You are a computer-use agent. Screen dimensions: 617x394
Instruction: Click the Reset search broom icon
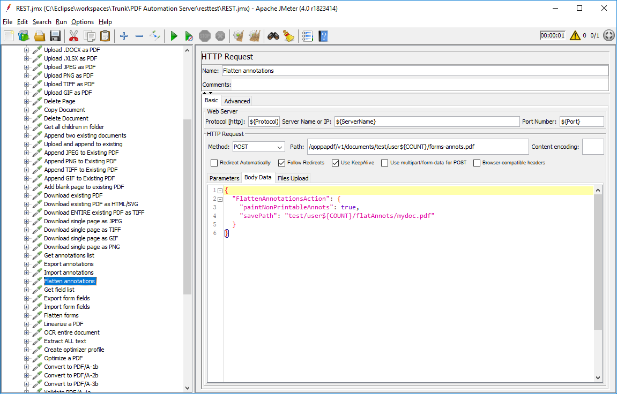tap(289, 36)
